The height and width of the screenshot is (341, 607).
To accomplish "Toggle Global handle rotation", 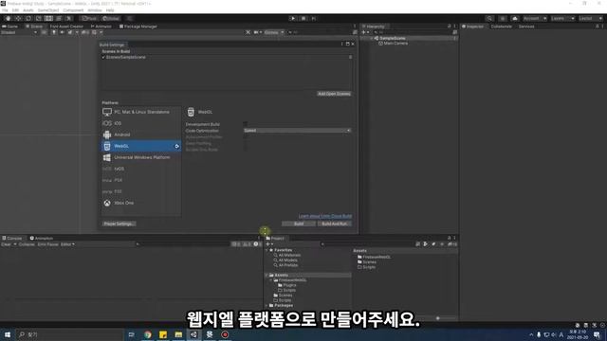I will click(111, 19).
